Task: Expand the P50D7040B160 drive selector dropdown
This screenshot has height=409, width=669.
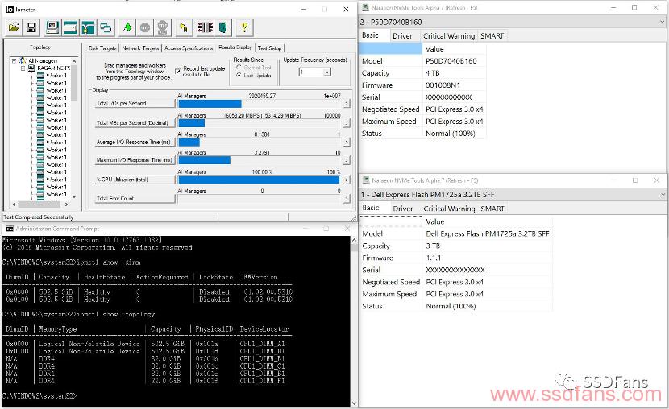Action: [x=663, y=22]
